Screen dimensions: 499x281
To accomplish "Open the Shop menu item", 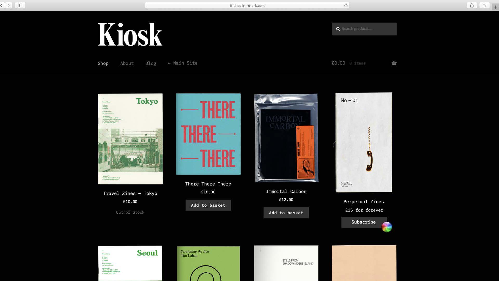I will click(103, 63).
